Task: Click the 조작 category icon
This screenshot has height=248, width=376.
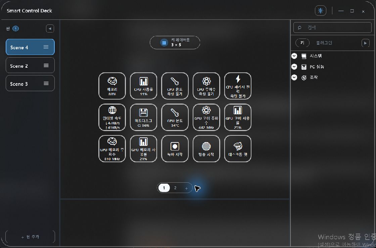Action: tap(304, 77)
